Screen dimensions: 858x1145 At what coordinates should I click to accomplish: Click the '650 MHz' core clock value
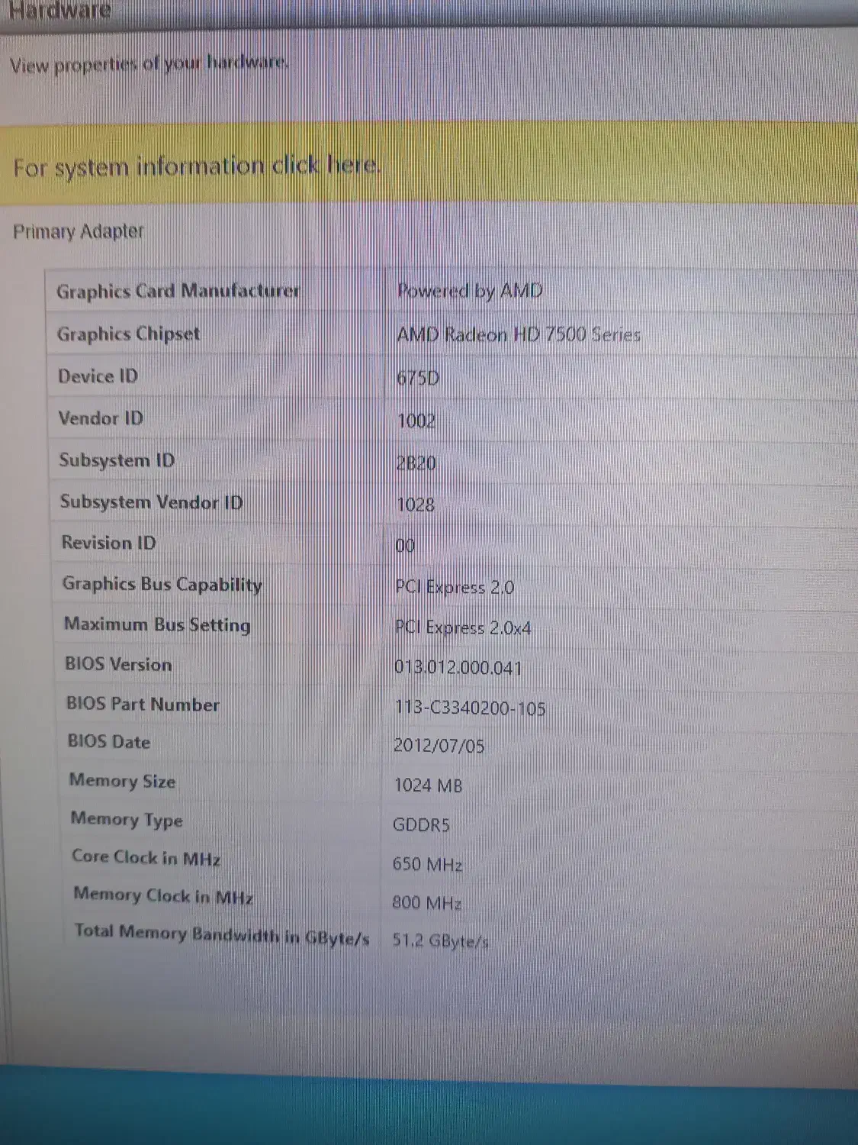(x=427, y=864)
